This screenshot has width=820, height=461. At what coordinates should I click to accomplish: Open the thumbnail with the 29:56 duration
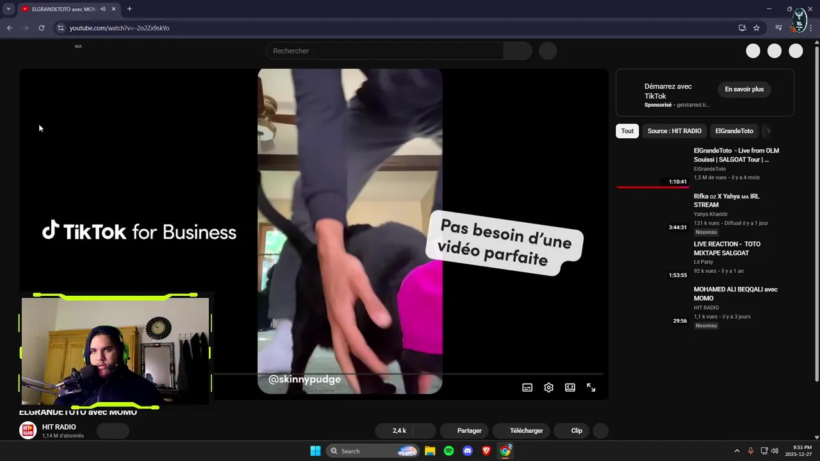click(x=653, y=305)
